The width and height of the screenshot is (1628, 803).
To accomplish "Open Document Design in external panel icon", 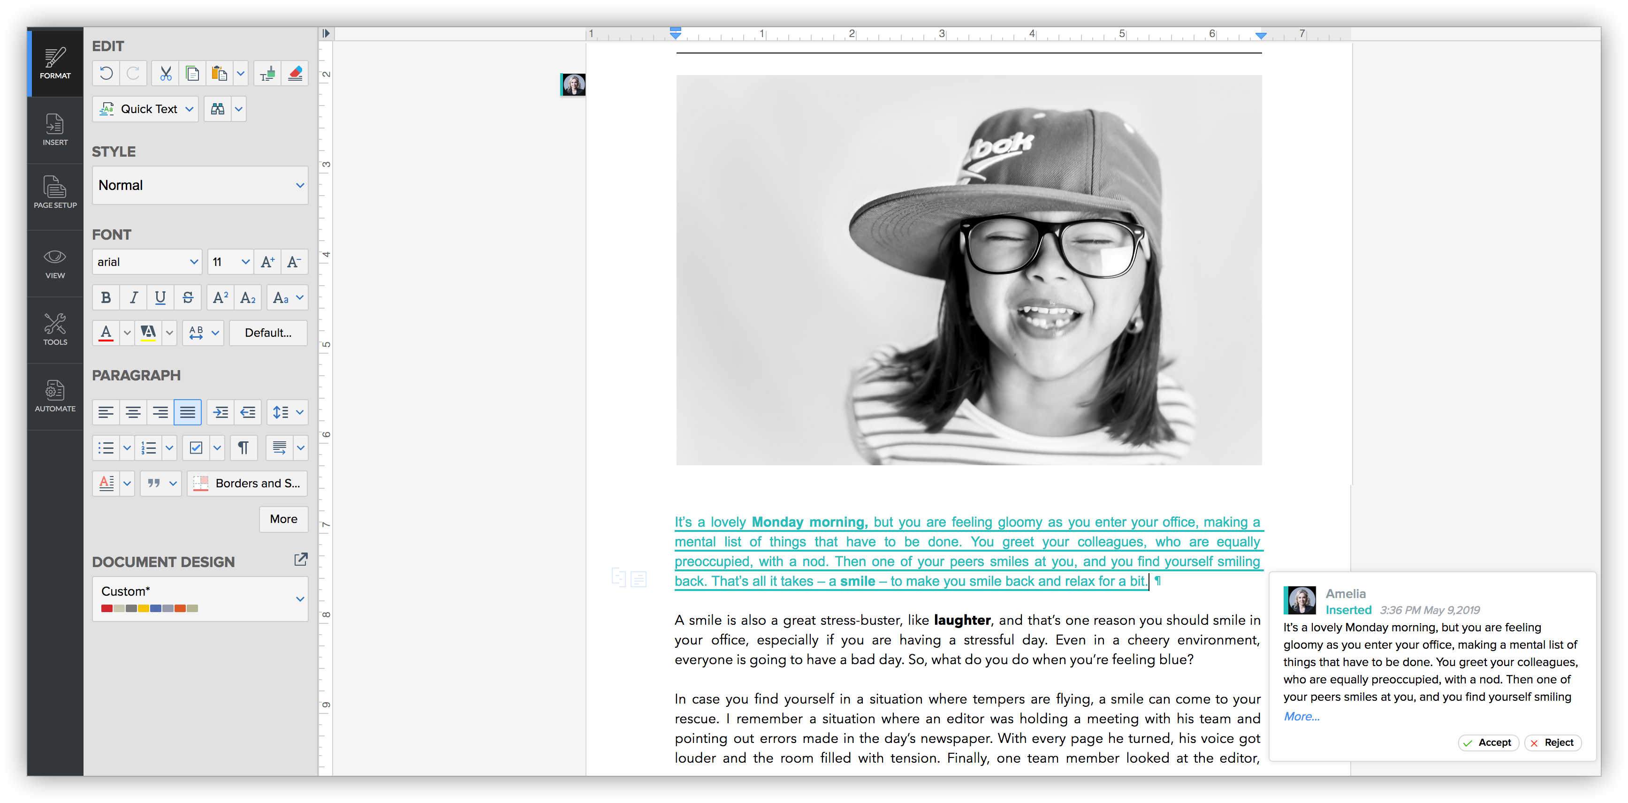I will coord(301,560).
